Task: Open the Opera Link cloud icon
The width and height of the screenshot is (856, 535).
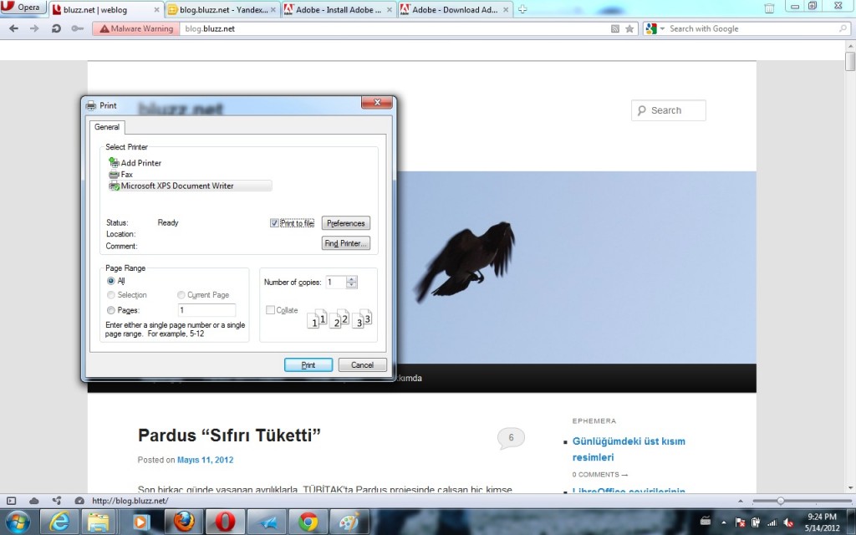Action: (33, 501)
